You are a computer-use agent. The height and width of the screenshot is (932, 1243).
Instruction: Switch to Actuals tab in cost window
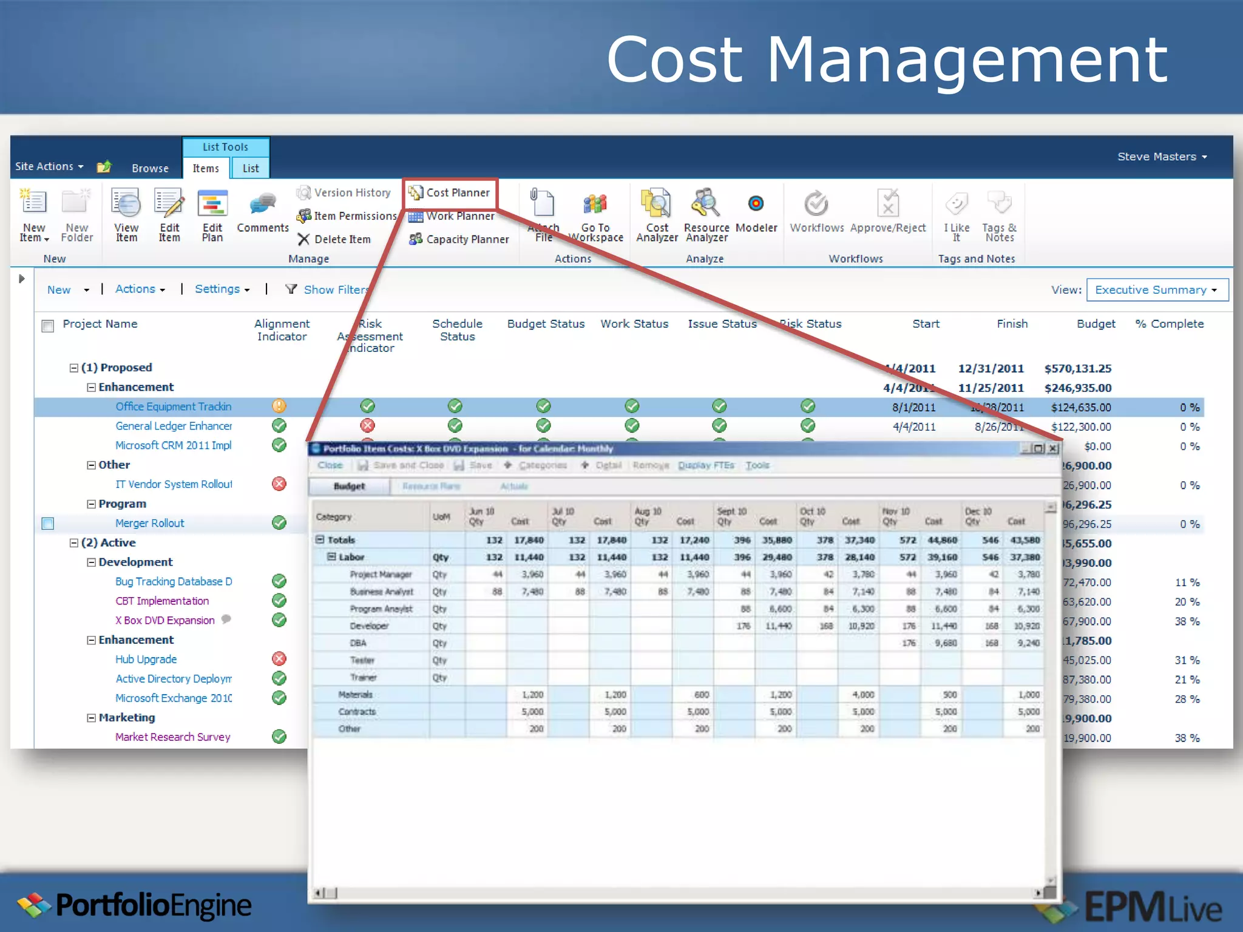514,486
